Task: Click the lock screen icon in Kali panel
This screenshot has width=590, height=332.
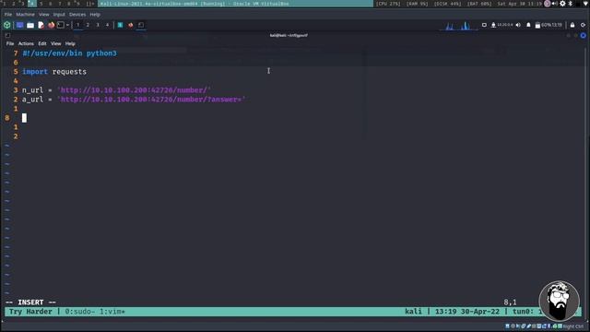Action: point(572,25)
